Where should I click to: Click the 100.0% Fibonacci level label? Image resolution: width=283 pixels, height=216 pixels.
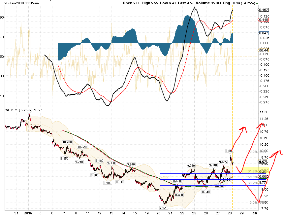click(x=252, y=152)
